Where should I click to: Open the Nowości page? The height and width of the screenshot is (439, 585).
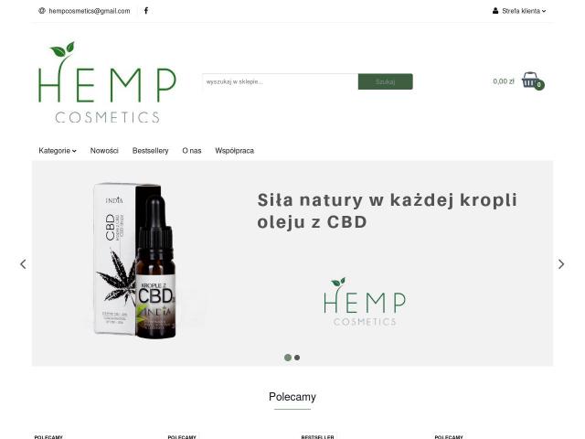[104, 151]
